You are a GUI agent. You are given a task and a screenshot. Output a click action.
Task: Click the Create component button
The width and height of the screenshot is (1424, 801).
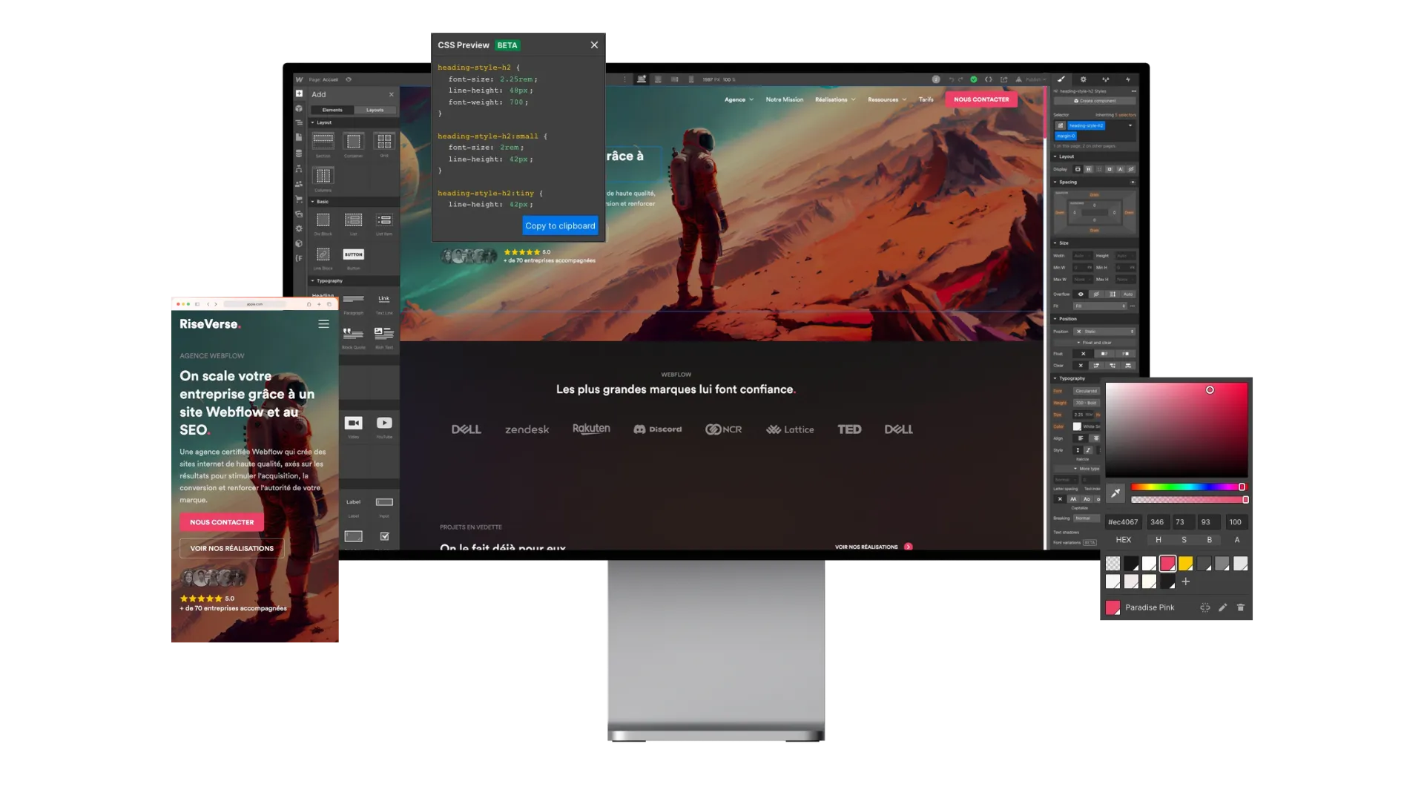[1095, 101]
